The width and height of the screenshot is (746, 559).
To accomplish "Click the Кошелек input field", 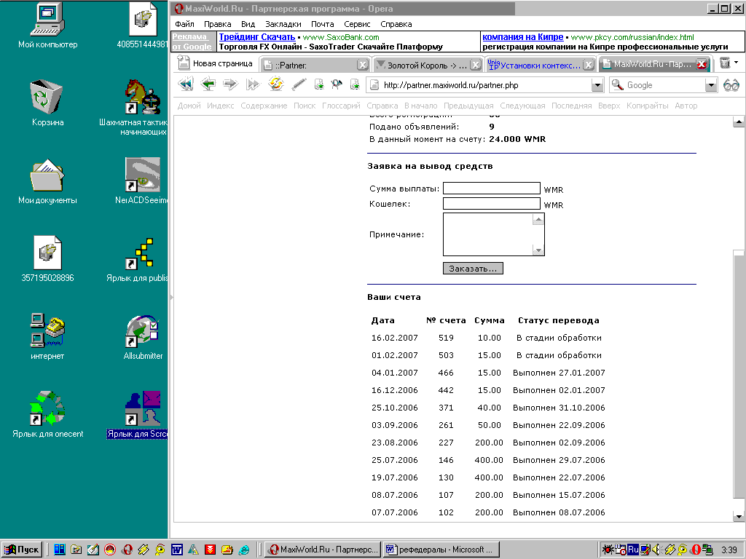I will coord(492,204).
